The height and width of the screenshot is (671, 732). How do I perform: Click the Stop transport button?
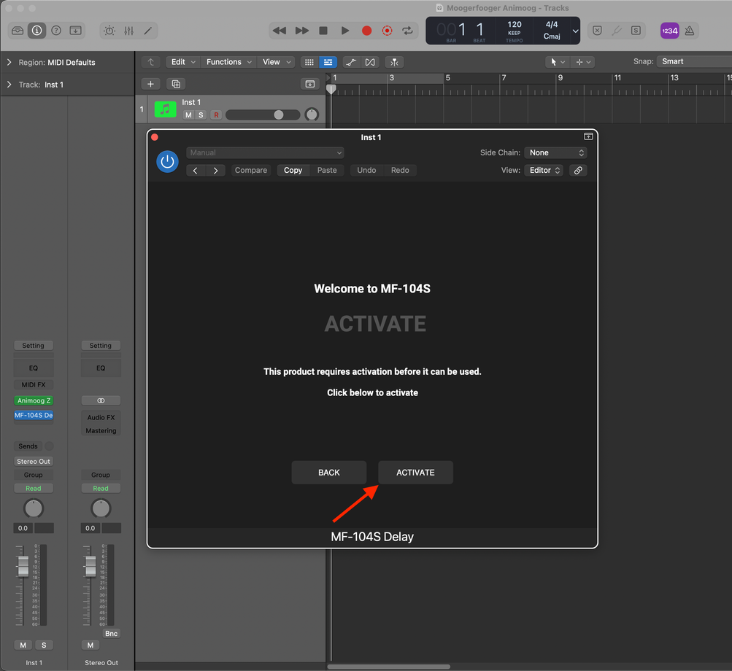pyautogui.click(x=323, y=31)
